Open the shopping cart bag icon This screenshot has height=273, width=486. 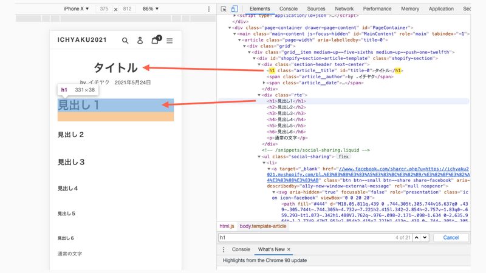point(156,39)
